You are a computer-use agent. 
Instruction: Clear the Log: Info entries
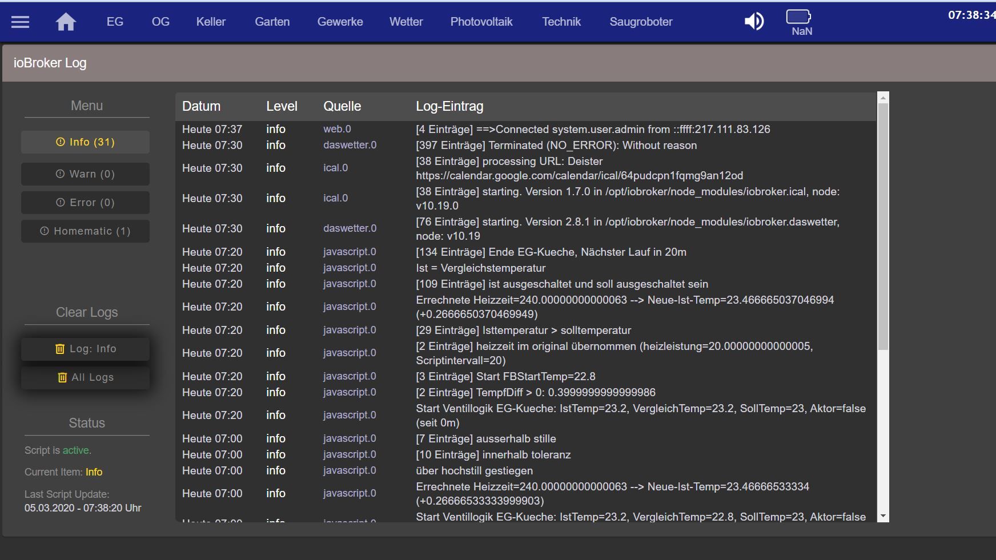pos(86,349)
